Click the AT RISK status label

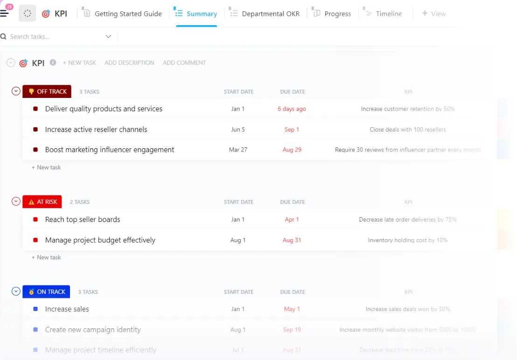click(x=42, y=202)
